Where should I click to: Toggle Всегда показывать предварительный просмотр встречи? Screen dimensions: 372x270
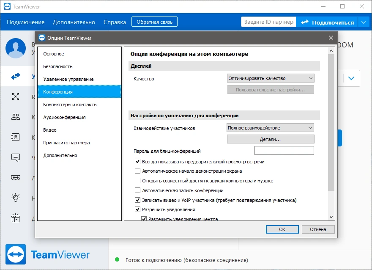(x=138, y=162)
